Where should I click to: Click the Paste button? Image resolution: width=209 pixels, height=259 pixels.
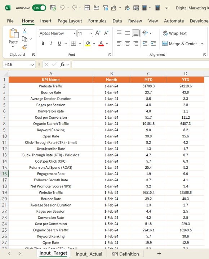coord(13,38)
